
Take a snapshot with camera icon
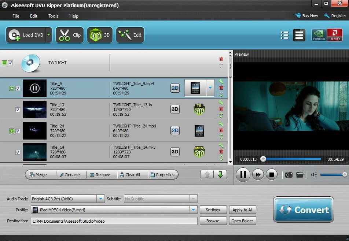point(289,175)
